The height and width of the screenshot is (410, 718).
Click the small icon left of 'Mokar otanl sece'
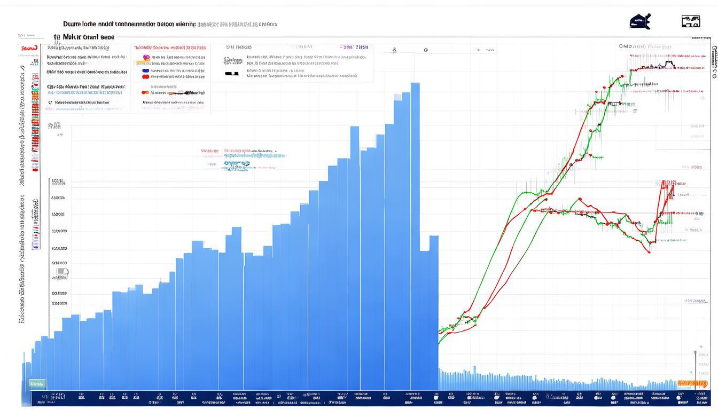coord(57,37)
